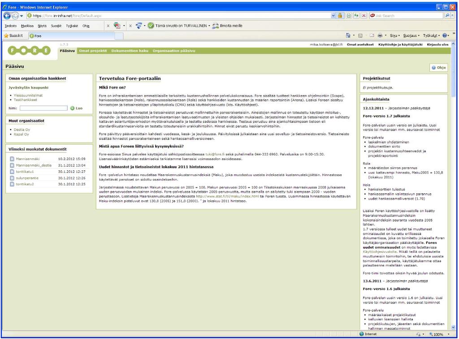Screen dimensions: 459x339
Task: Click the document icon beside tonttikatu1
Action: (12, 172)
